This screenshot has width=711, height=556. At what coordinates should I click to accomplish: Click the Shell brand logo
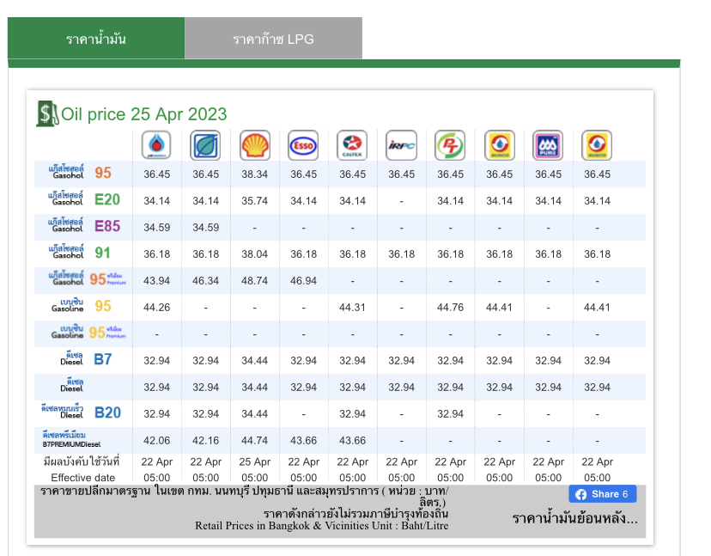[255, 145]
